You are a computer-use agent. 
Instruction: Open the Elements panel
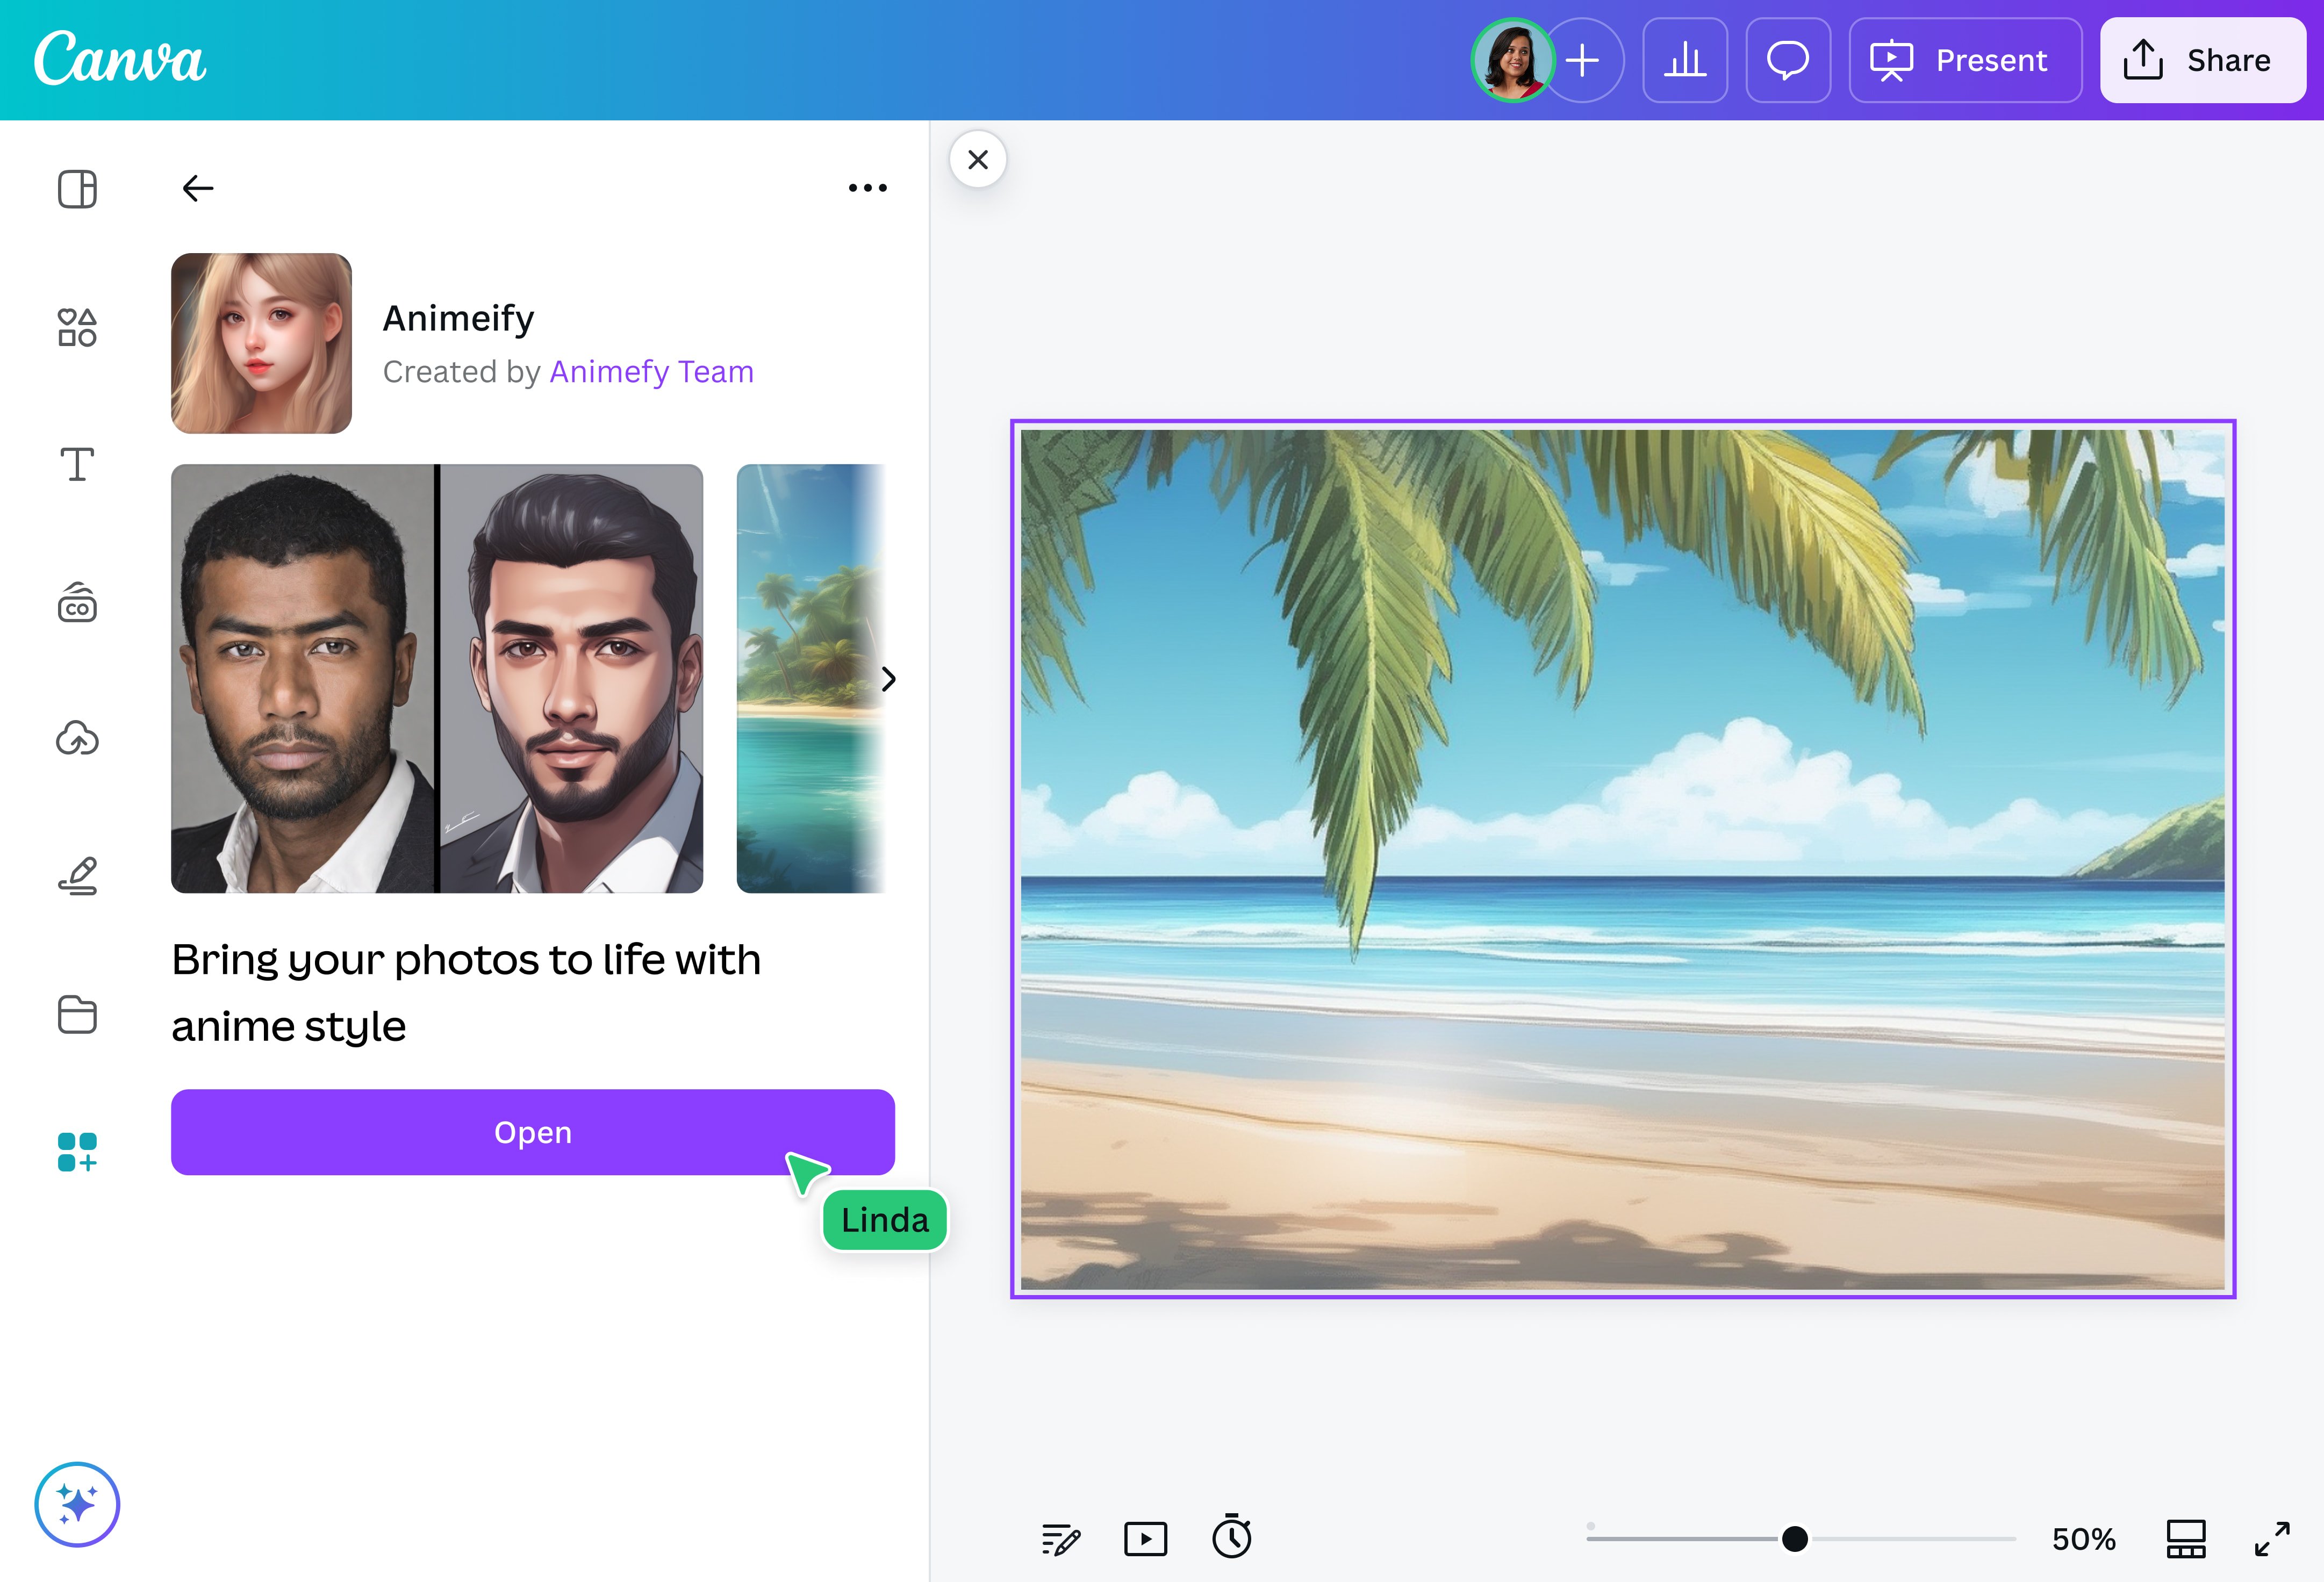pyautogui.click(x=77, y=327)
